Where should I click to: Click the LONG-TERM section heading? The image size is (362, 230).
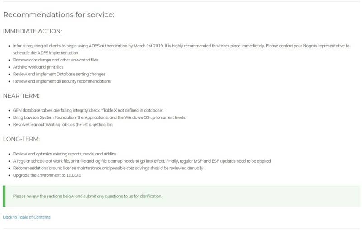[21, 139]
